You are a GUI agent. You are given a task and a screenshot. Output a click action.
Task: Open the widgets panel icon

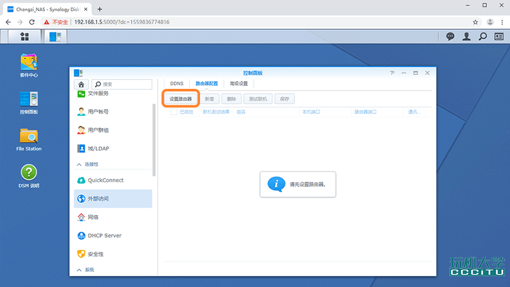(x=499, y=36)
